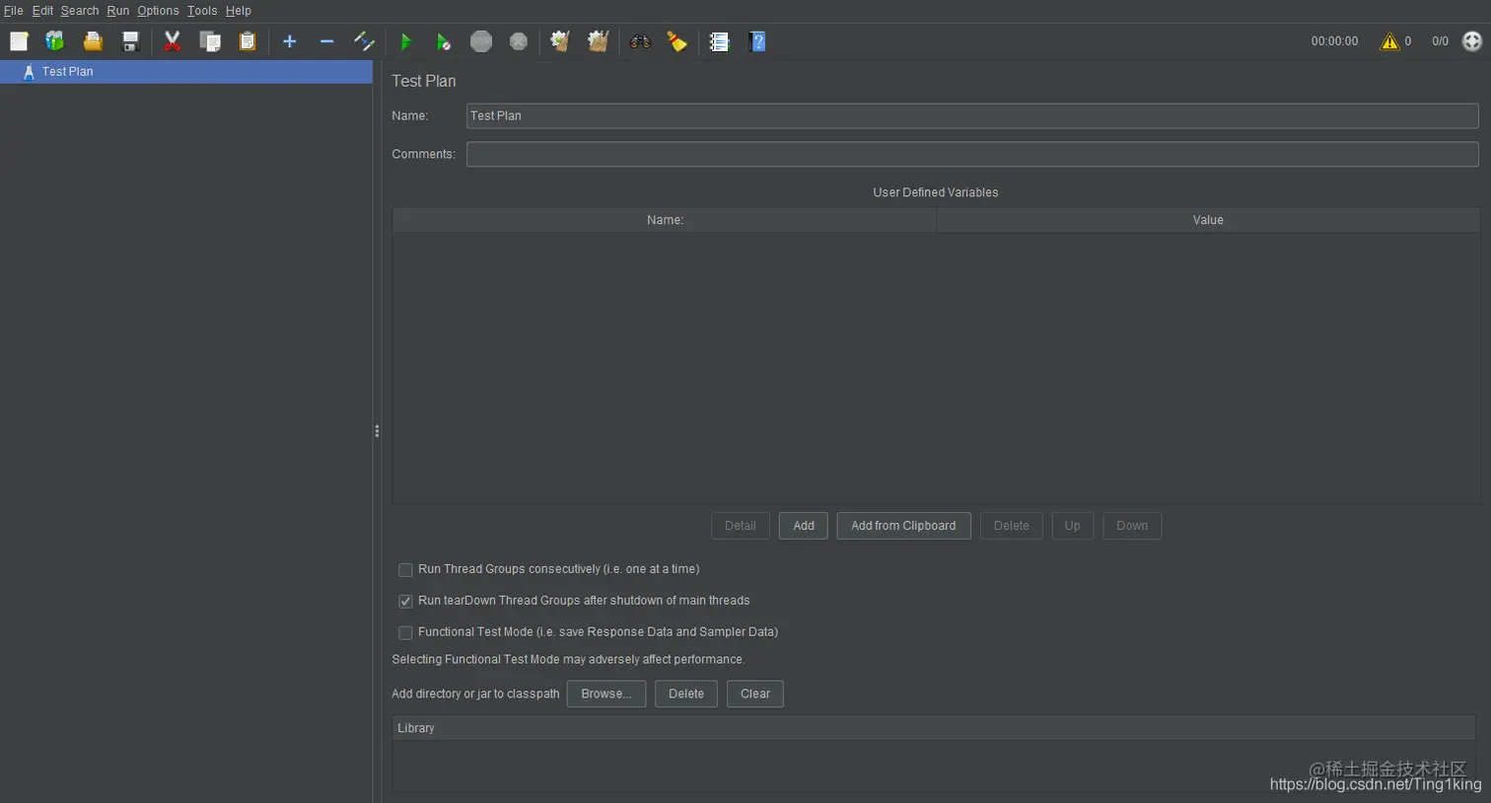1491x803 pixels.
Task: Open the Edit menu
Action: 42,11
